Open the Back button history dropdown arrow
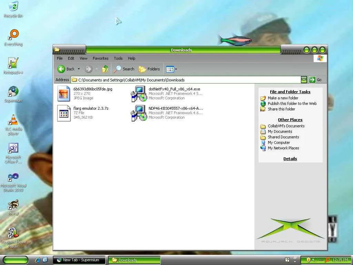Viewport: 353px width, 265px height. pyautogui.click(x=79, y=69)
